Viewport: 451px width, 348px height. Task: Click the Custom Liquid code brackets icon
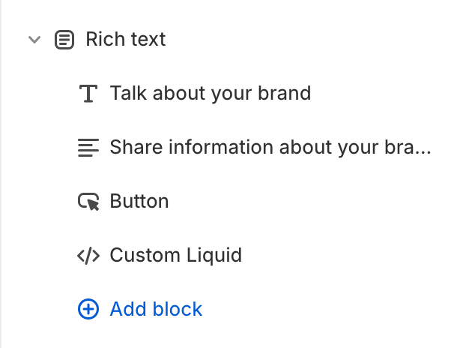pos(88,255)
